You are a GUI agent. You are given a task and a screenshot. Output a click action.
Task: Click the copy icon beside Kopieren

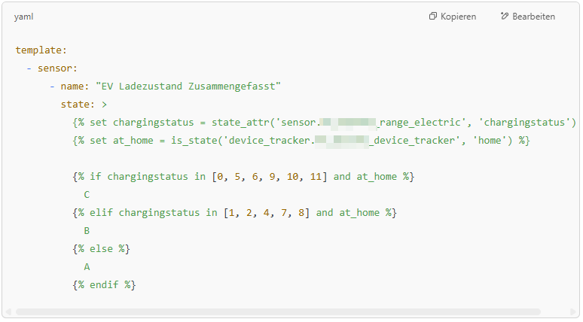pos(433,17)
